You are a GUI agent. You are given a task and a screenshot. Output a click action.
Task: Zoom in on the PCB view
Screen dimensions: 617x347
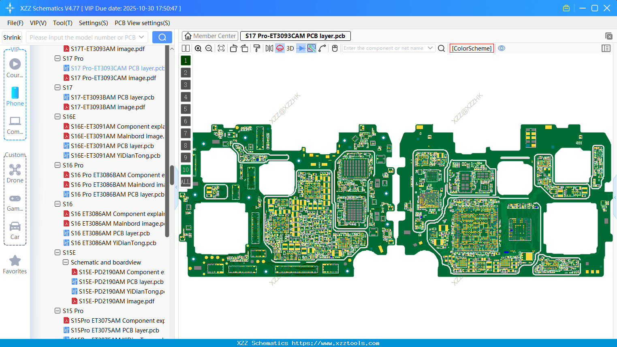pos(199,48)
